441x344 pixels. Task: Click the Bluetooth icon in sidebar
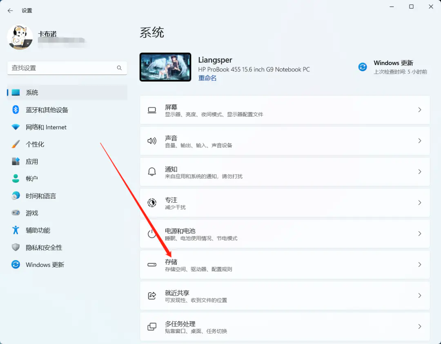[16, 110]
